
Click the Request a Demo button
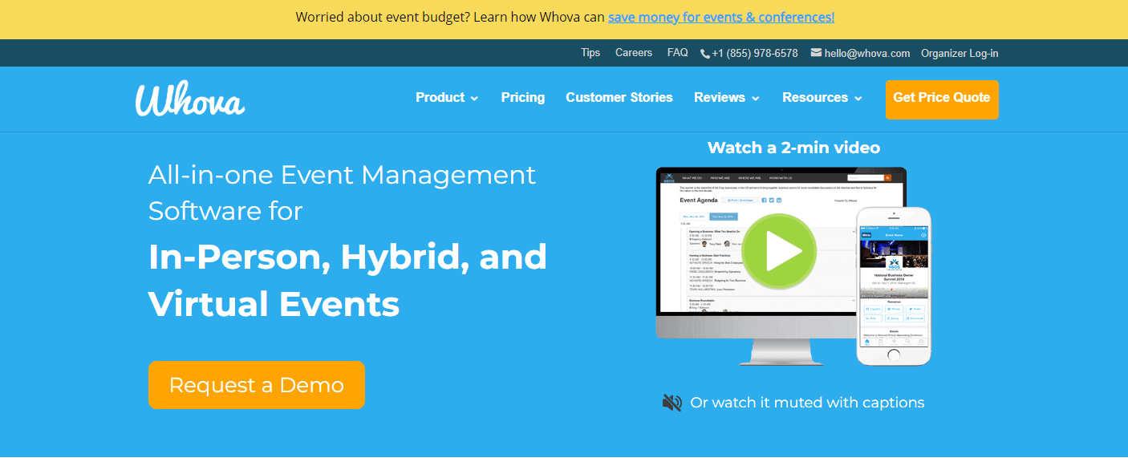[257, 385]
